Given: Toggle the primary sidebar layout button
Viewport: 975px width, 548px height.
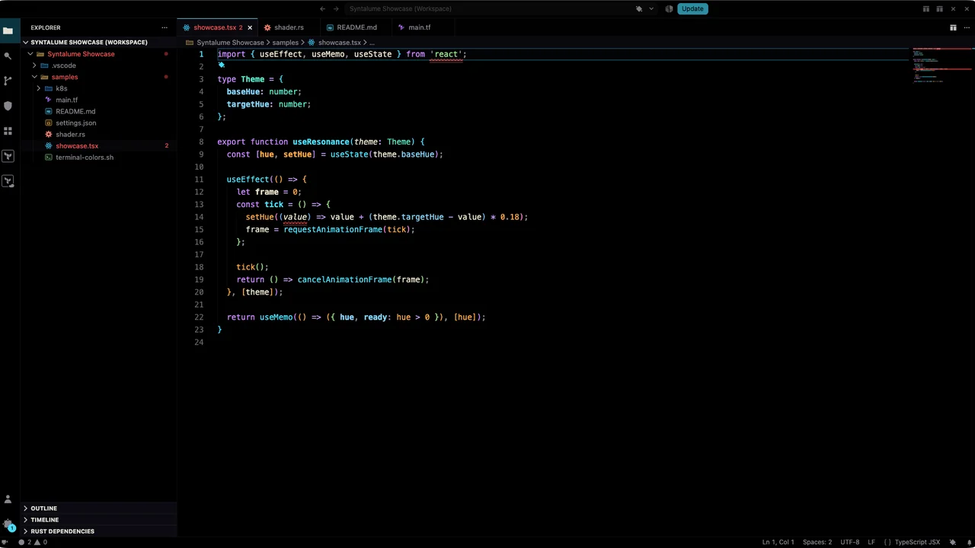Looking at the screenshot, I should [x=926, y=9].
